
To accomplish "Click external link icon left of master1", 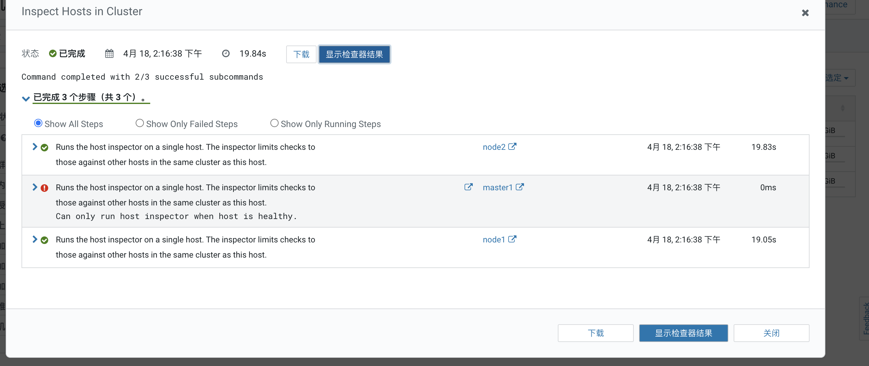I will point(468,187).
